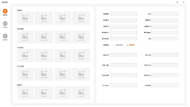Open the gray monitor sidebar icon
The height and width of the screenshot is (107, 190).
click(x=5, y=24)
